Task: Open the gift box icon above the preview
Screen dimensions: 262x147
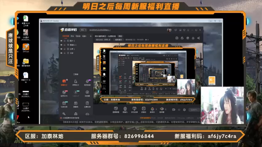Action: (187, 38)
